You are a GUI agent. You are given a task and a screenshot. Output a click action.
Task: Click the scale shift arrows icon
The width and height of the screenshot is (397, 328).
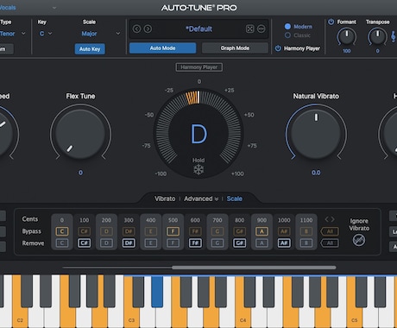coord(330,219)
